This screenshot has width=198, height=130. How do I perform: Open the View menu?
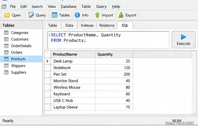pyautogui.click(x=52, y=7)
